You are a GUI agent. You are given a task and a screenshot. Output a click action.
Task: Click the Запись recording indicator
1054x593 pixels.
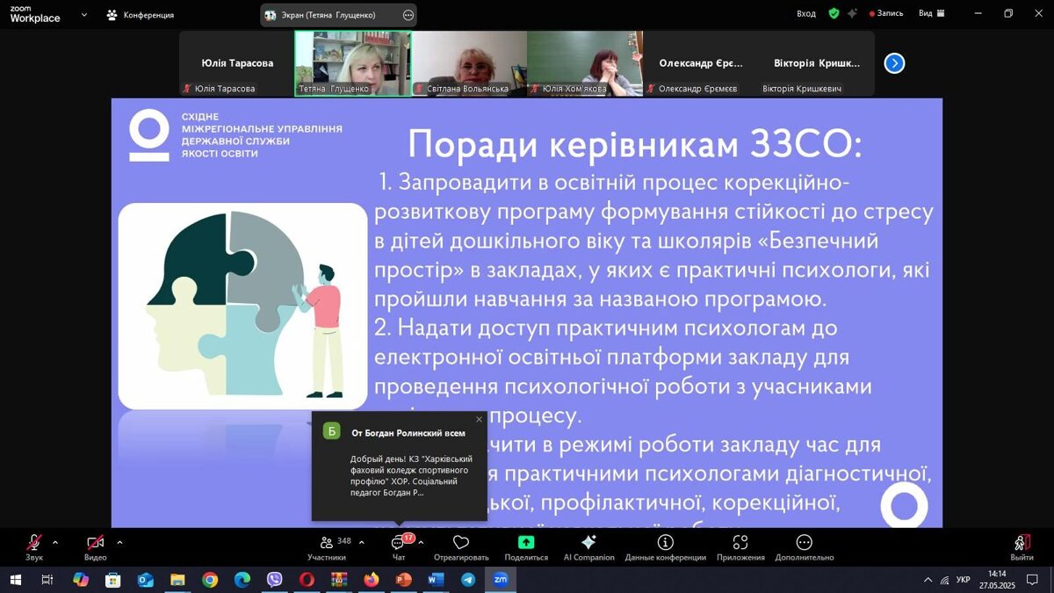tap(886, 13)
